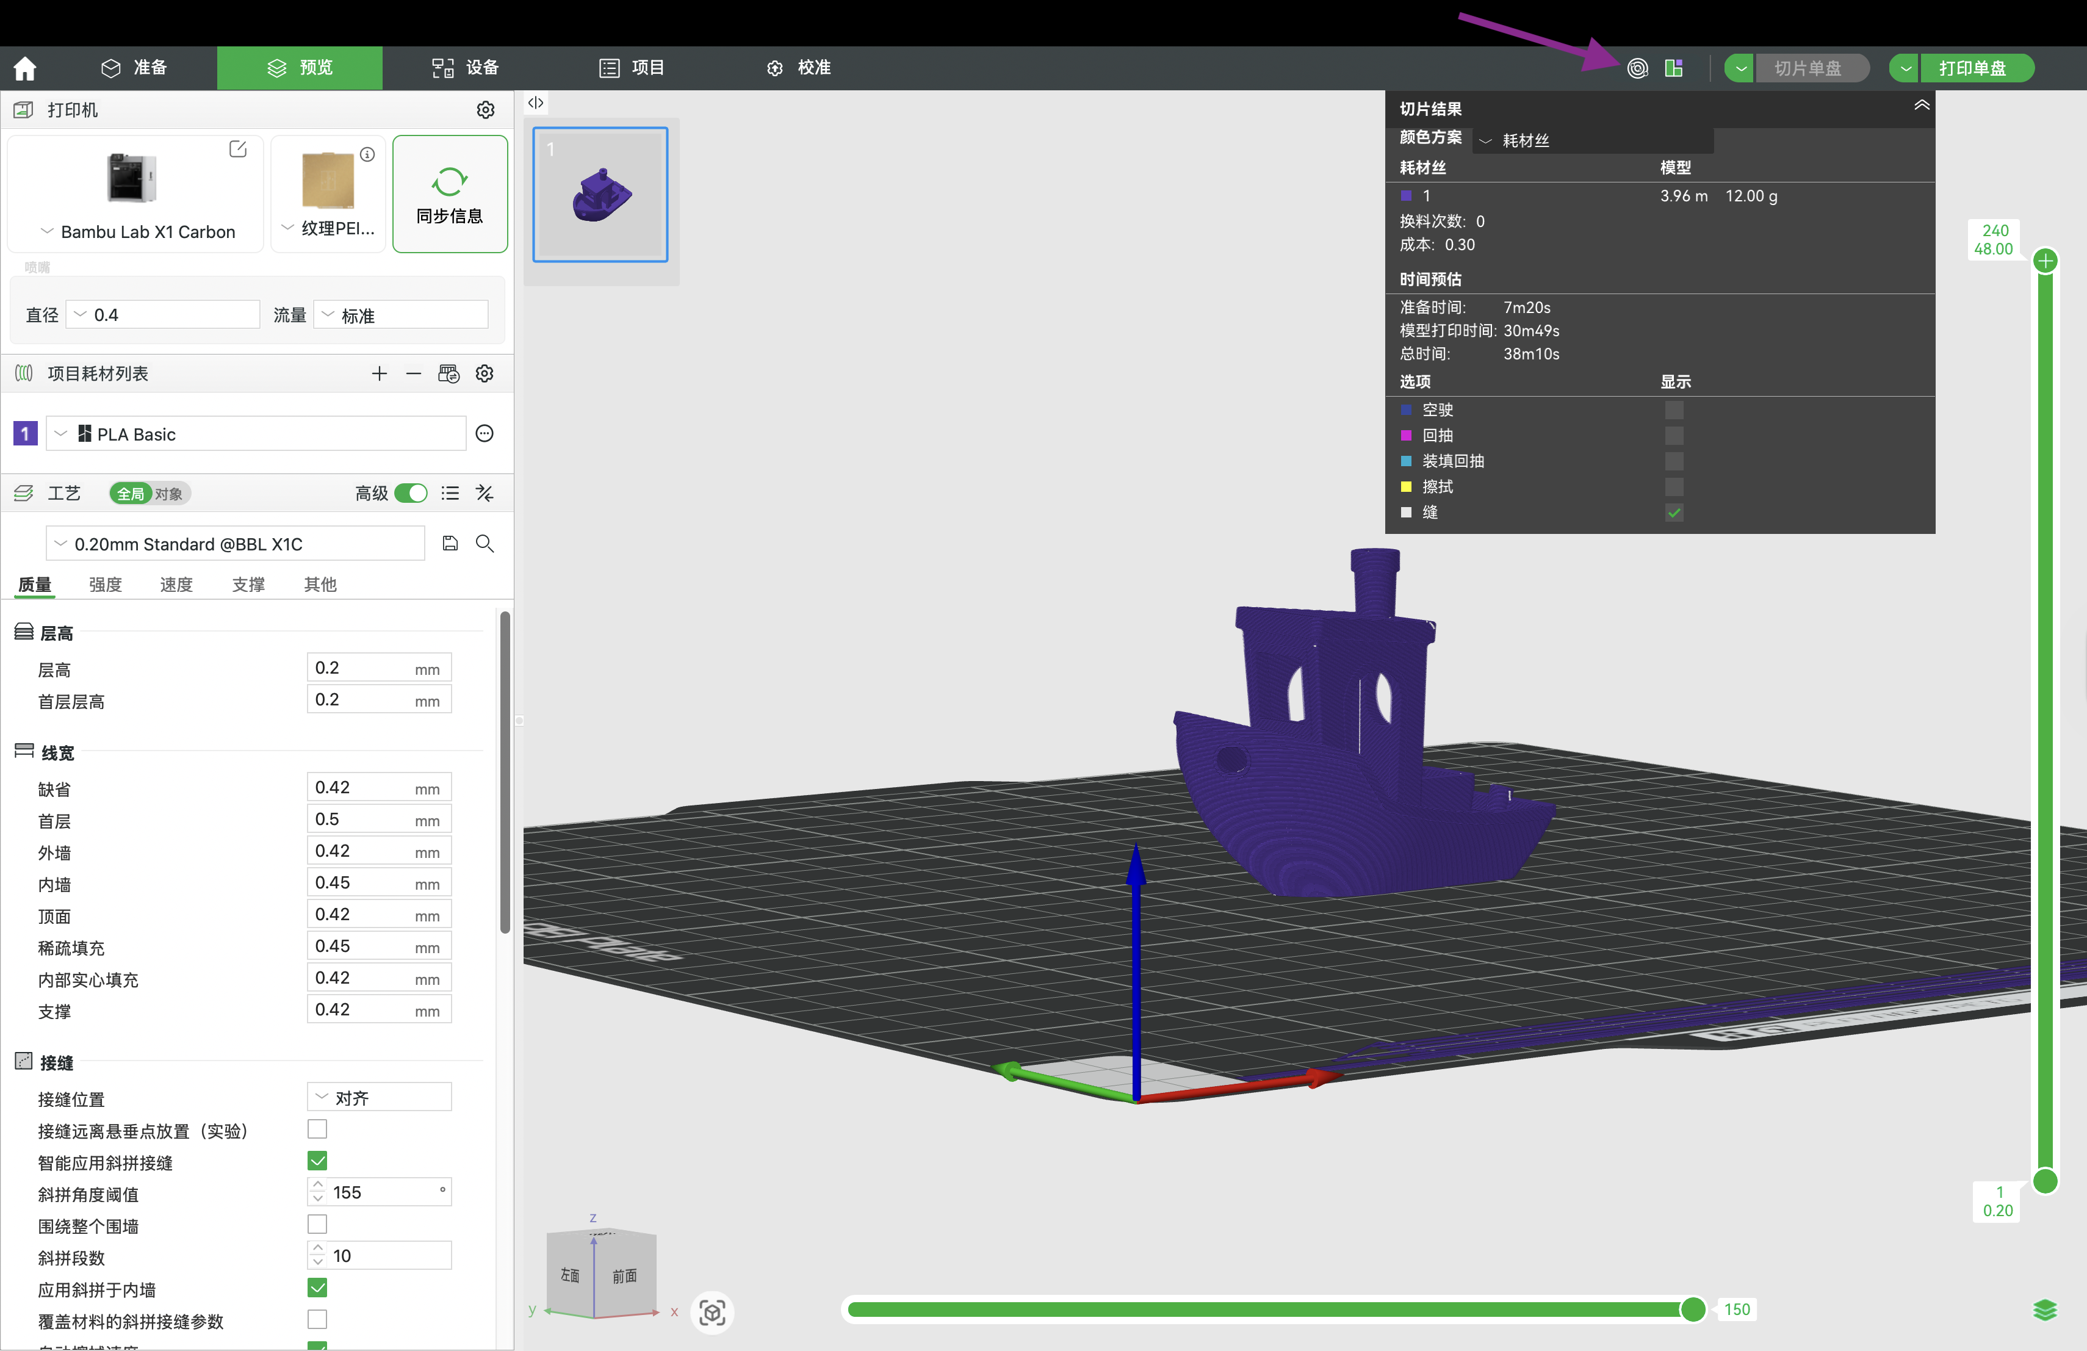The image size is (2087, 1351).
Task: Click the 同步信息 sync button
Action: pyautogui.click(x=449, y=194)
